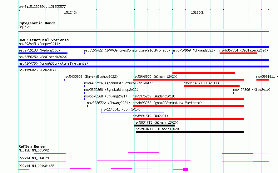Click the small blue esv3395422 marker
278x173 pixels.
tap(85, 53)
